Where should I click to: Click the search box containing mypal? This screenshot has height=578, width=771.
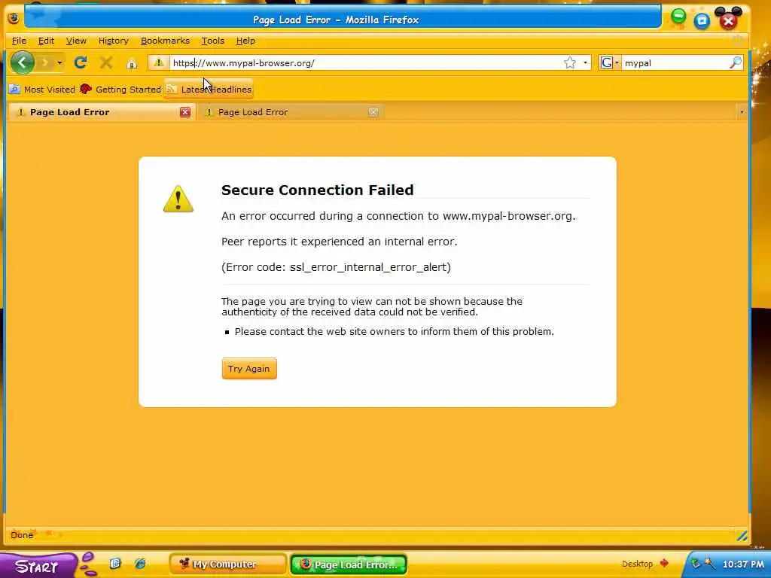click(x=675, y=63)
